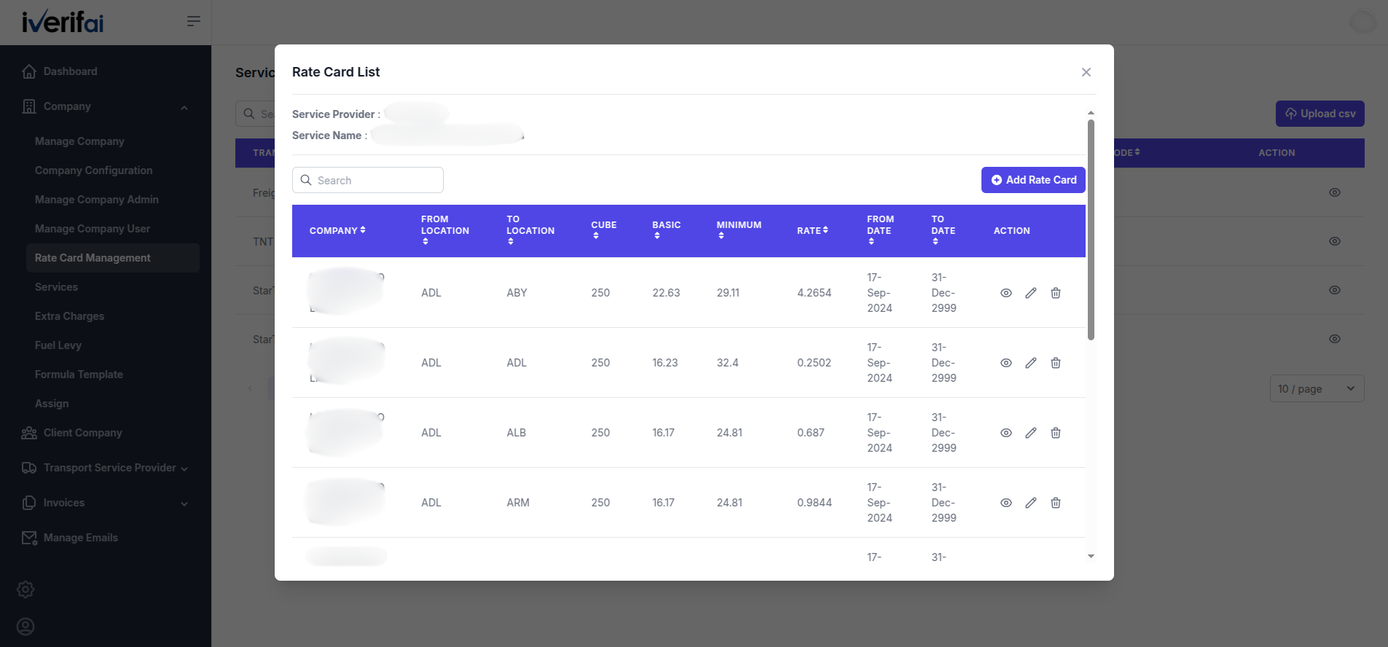View the ADL to ADL rate card
This screenshot has width=1388, height=647.
tap(1005, 363)
